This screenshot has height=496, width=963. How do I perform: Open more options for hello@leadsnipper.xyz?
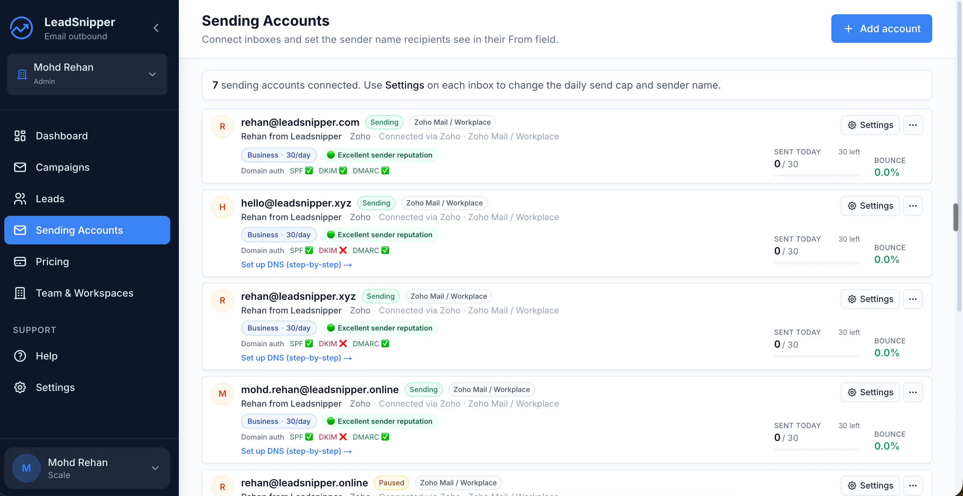(913, 206)
